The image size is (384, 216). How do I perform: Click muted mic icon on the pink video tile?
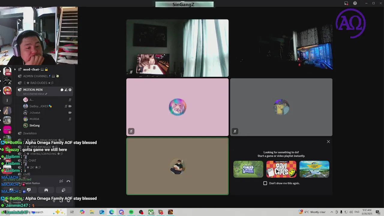point(131,131)
